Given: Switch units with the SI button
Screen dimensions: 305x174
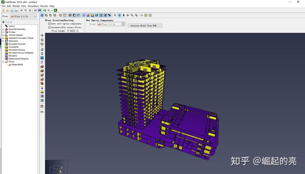Looking at the screenshot, I should [35, 10].
